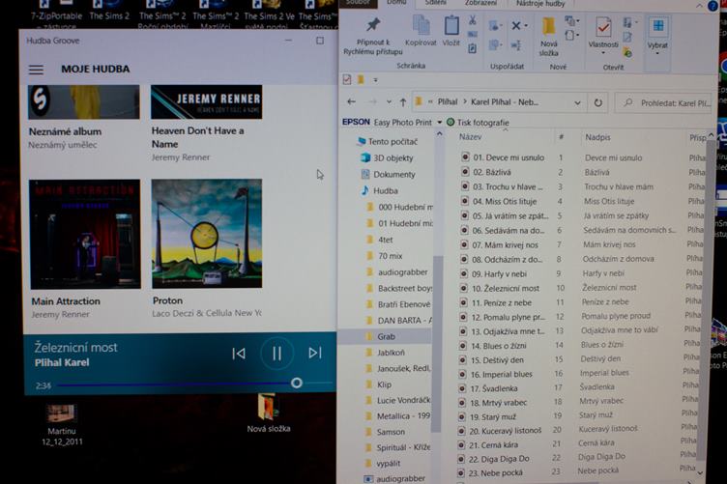The width and height of the screenshot is (727, 484).
Task: Click the History icon in Otevřít group
Action: [627, 52]
